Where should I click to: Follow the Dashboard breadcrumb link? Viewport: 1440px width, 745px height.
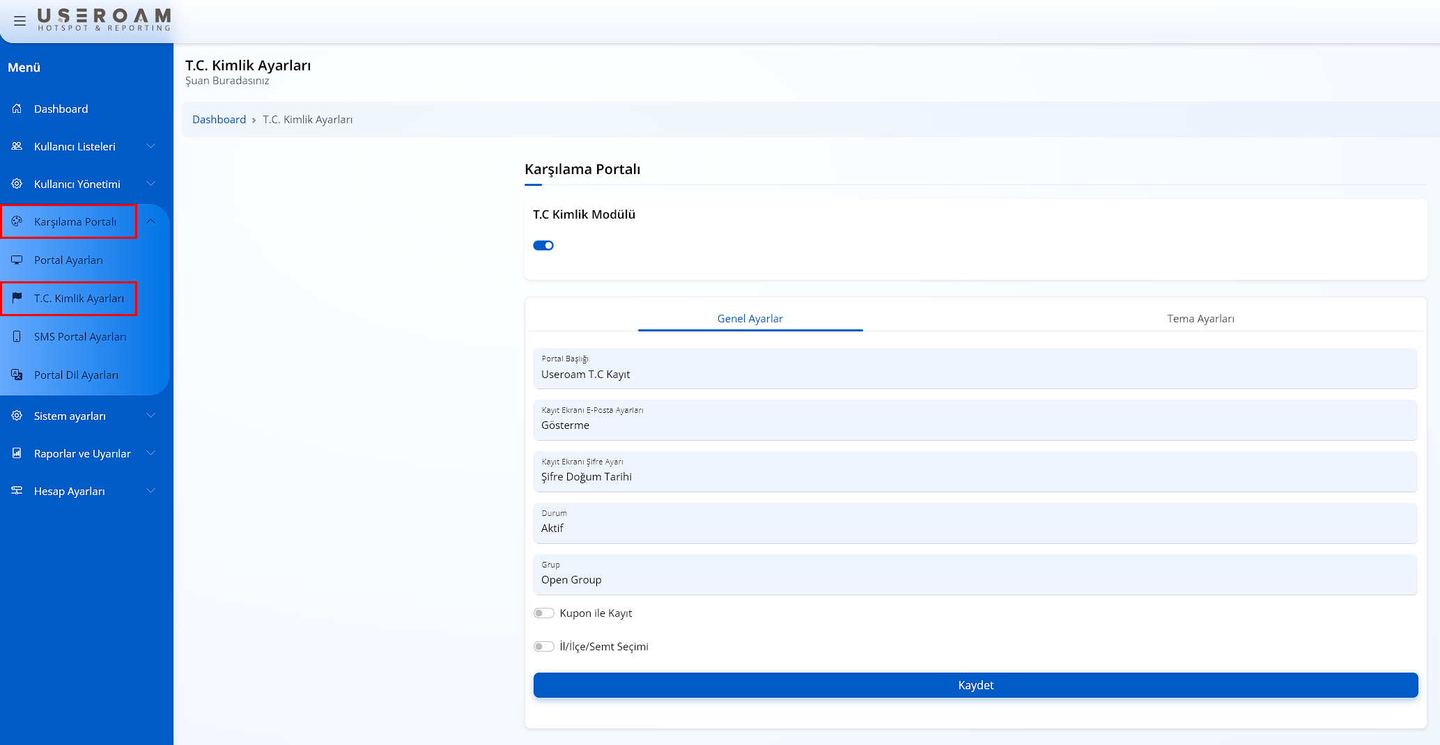[219, 120]
